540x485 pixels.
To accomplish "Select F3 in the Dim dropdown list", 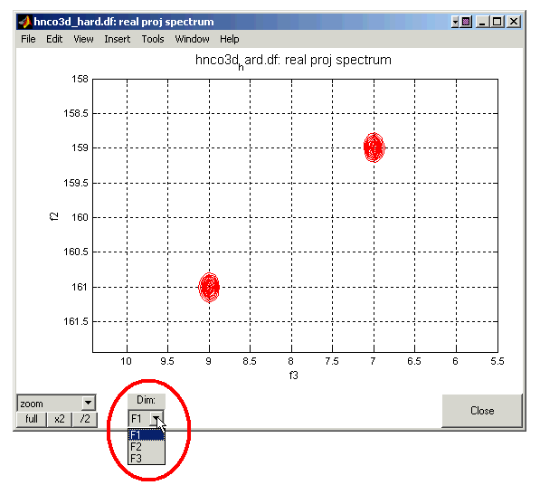I will [x=147, y=459].
